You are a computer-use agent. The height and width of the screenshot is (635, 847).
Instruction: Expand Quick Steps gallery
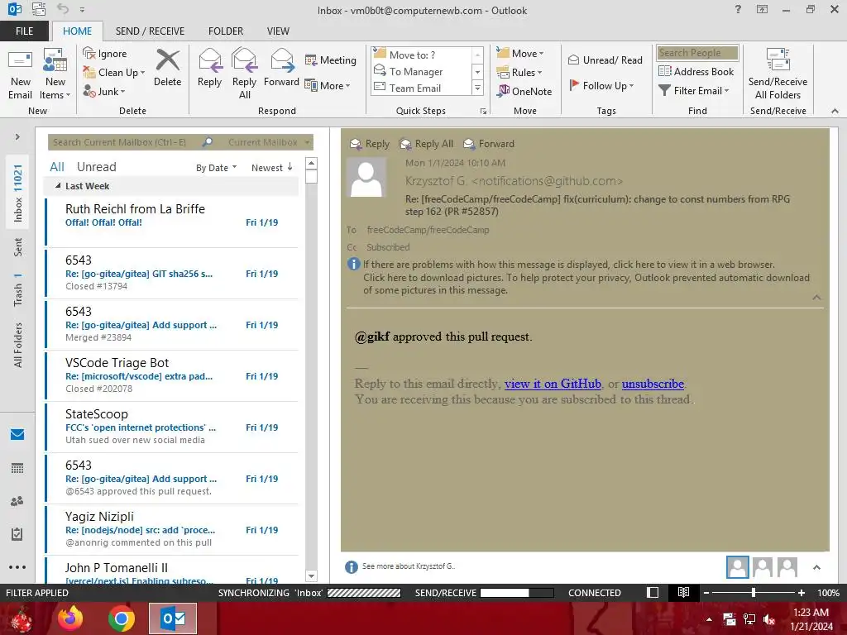477,88
